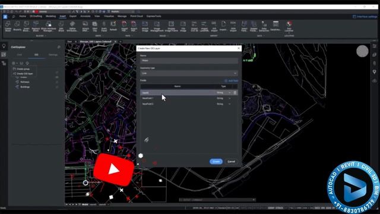Expand the Blocks ribbon group arrow
The width and height of the screenshot is (380, 214).
(46, 36)
